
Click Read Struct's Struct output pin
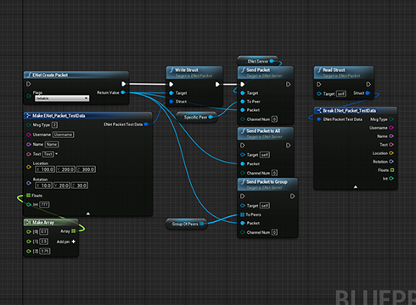(368, 93)
